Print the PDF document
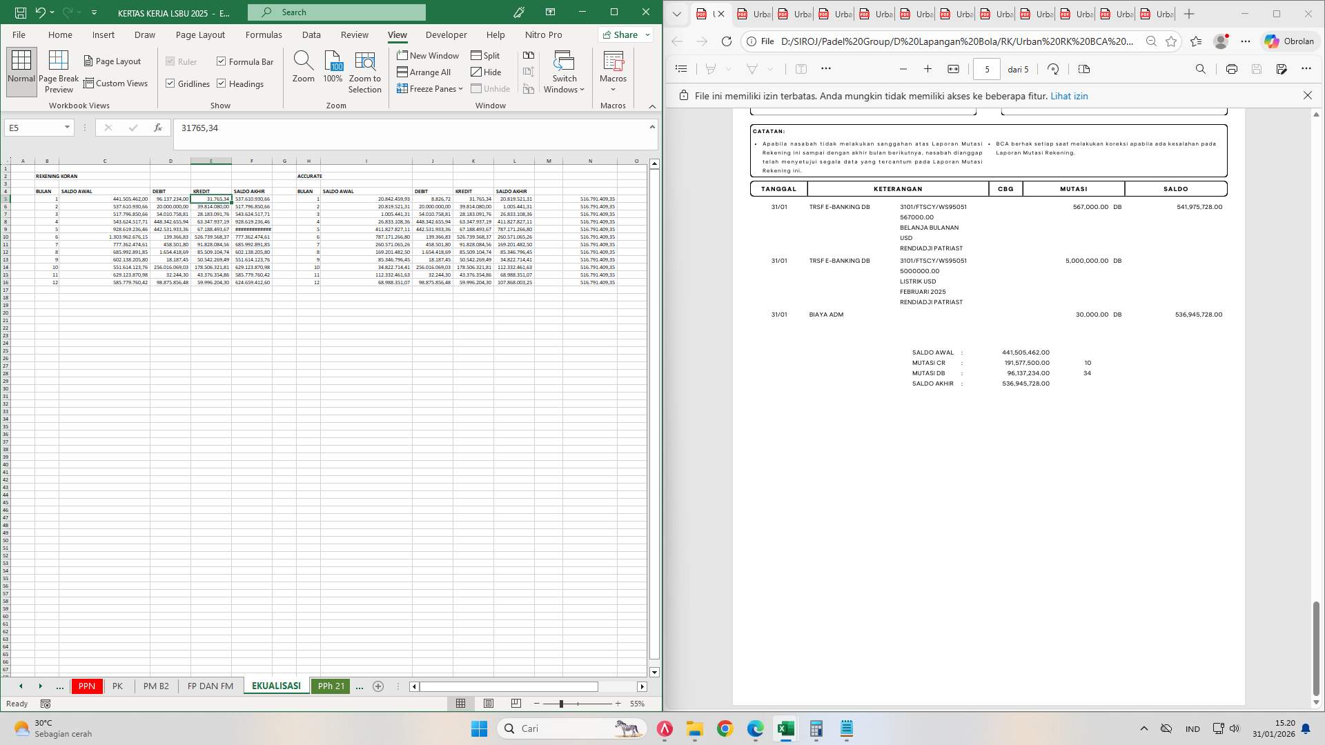This screenshot has height=745, width=1325. click(x=1232, y=69)
